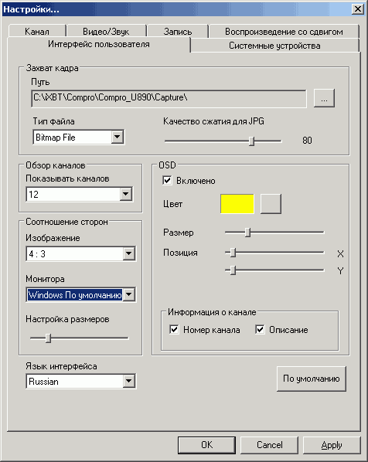368x462 pixels.
Task: Switch to the Запись tab
Action: tap(178, 31)
